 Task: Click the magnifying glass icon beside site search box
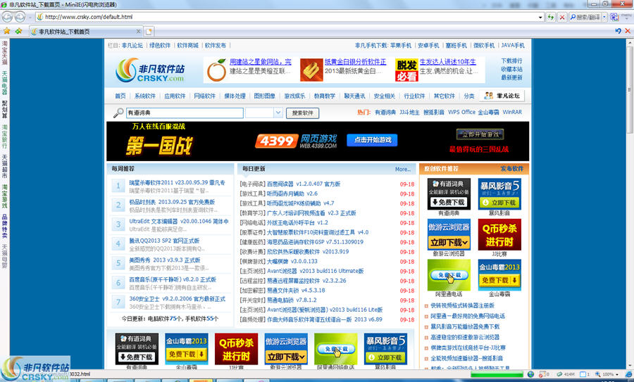pyautogui.click(x=118, y=113)
